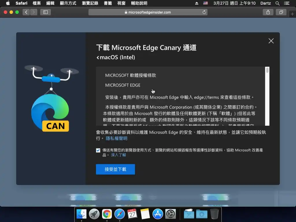The height and width of the screenshot is (222, 296).
Task: Open Spotlight search magnifier icon
Action: click(x=277, y=3)
